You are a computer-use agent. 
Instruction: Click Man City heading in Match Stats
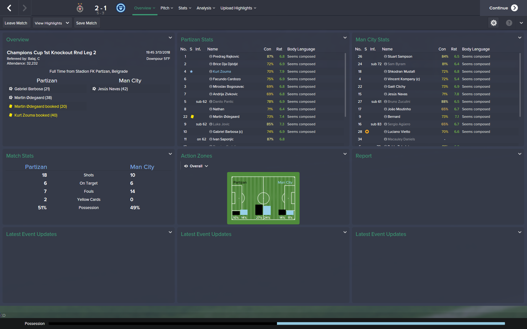142,167
